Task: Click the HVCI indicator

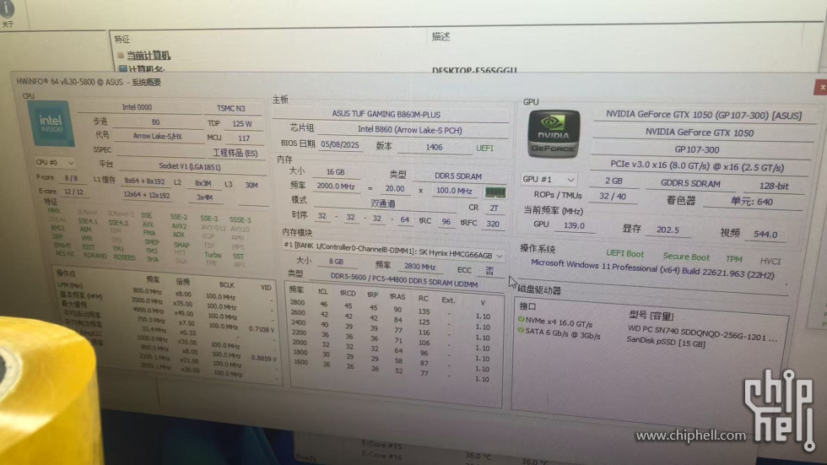Action: click(770, 261)
